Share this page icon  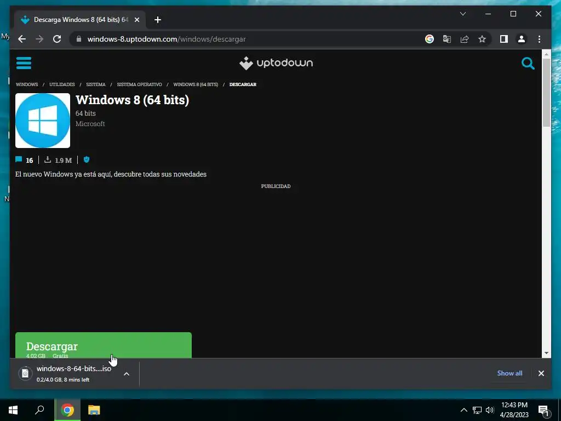(465, 39)
